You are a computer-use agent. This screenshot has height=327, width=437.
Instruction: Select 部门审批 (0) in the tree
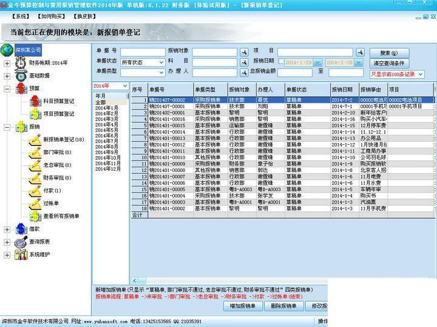click(58, 153)
